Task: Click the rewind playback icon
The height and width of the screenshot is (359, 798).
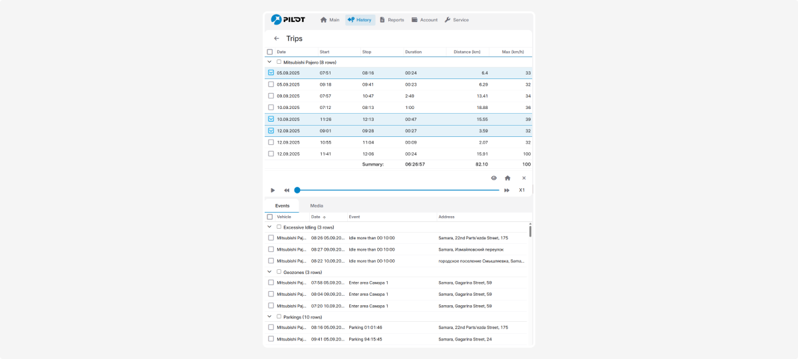Action: tap(287, 190)
